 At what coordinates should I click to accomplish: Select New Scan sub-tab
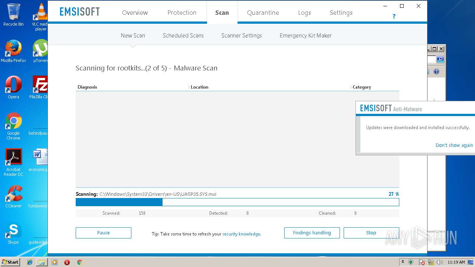coord(133,36)
